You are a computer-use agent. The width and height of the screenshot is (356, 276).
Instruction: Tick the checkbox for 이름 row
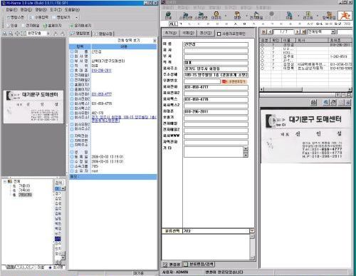(x=72, y=51)
